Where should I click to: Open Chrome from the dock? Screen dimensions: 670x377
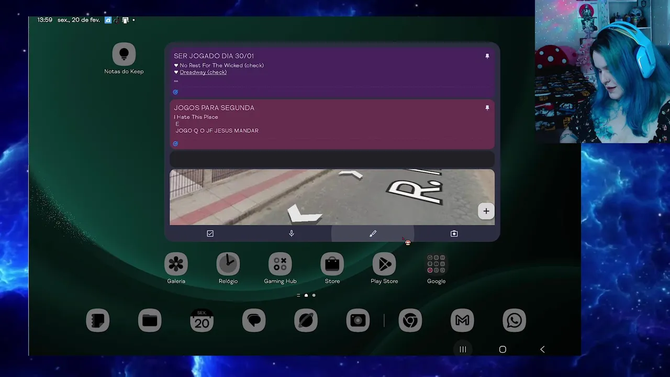tap(410, 320)
